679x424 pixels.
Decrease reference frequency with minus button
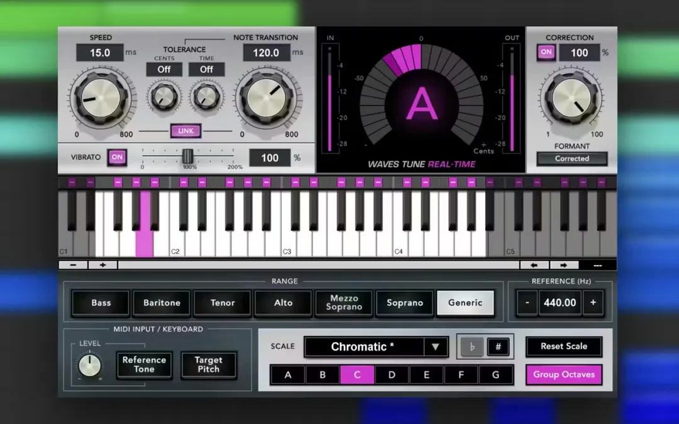[x=527, y=302]
